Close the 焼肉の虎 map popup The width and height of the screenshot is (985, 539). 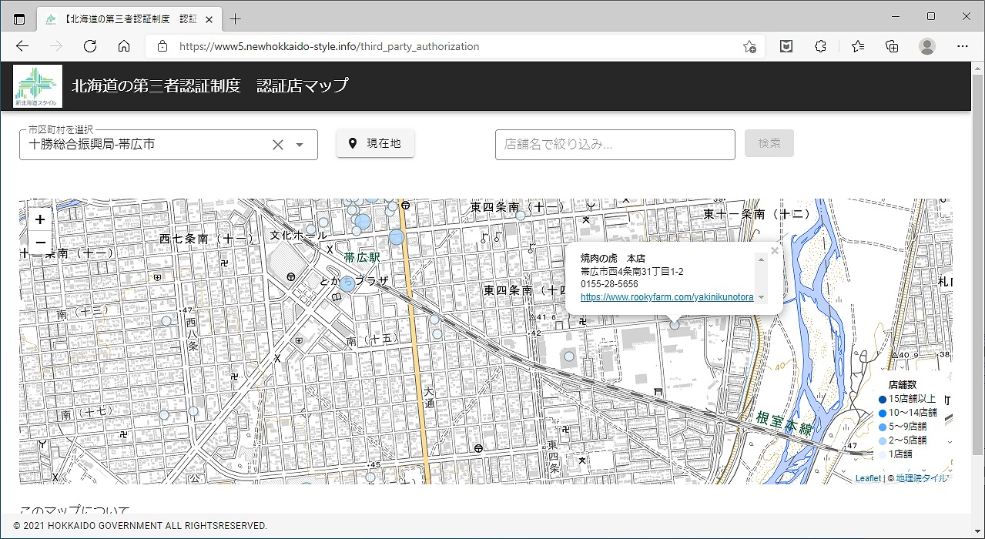coord(775,250)
